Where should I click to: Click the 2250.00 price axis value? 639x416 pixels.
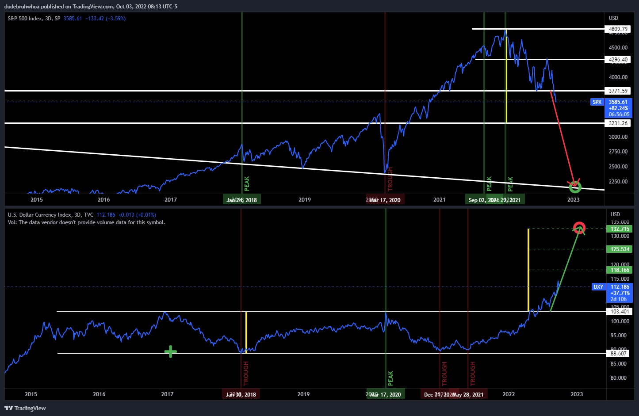tap(618, 182)
